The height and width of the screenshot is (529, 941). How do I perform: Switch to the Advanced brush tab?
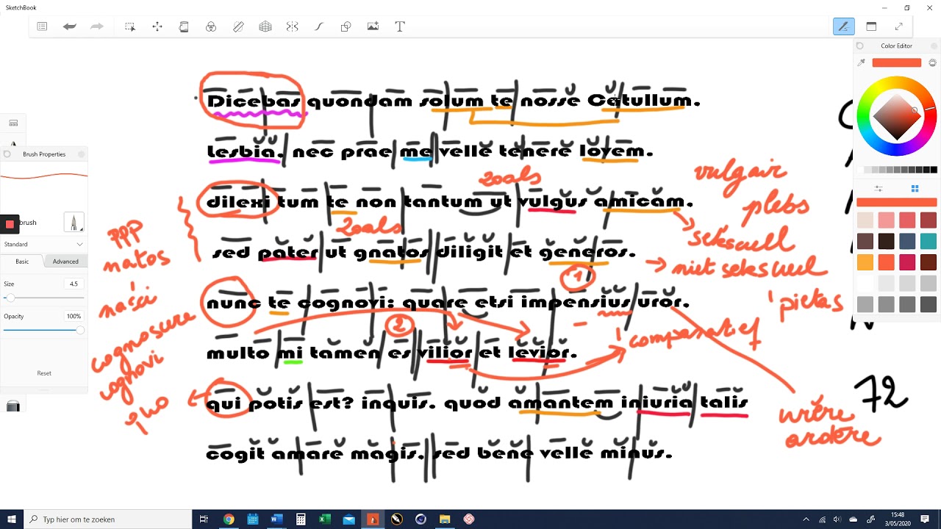[65, 262]
